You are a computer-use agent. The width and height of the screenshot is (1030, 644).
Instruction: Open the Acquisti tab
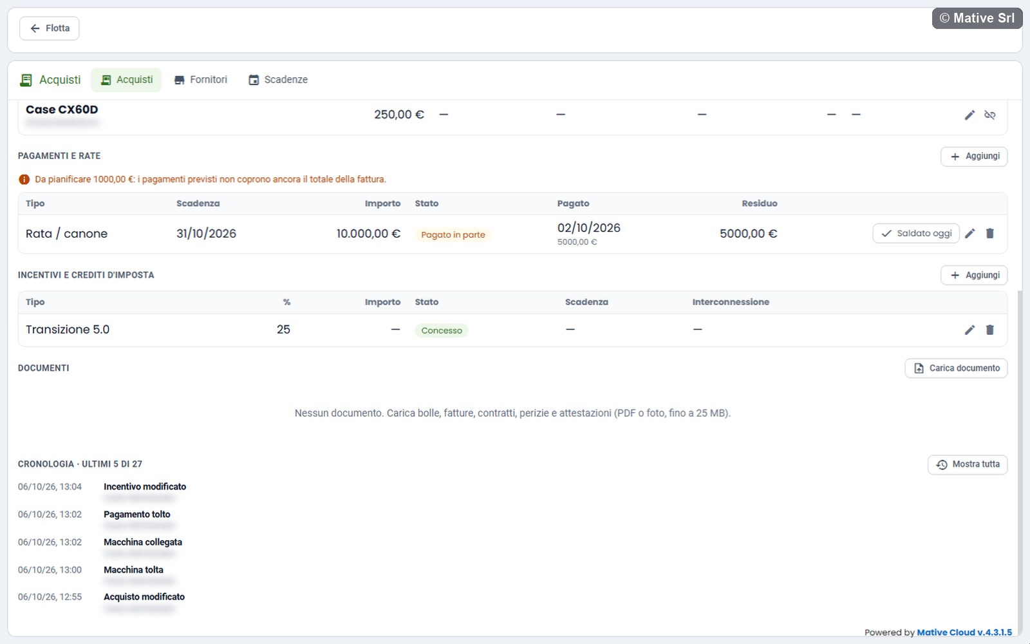pos(126,80)
